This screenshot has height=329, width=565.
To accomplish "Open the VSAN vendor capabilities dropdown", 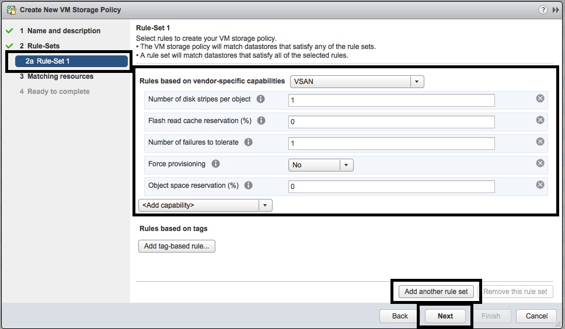I will pos(417,82).
